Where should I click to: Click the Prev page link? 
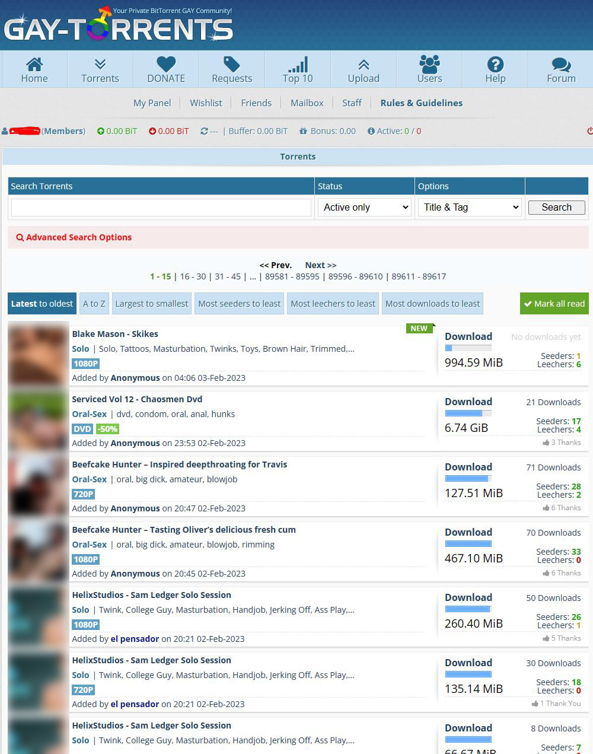tap(276, 265)
